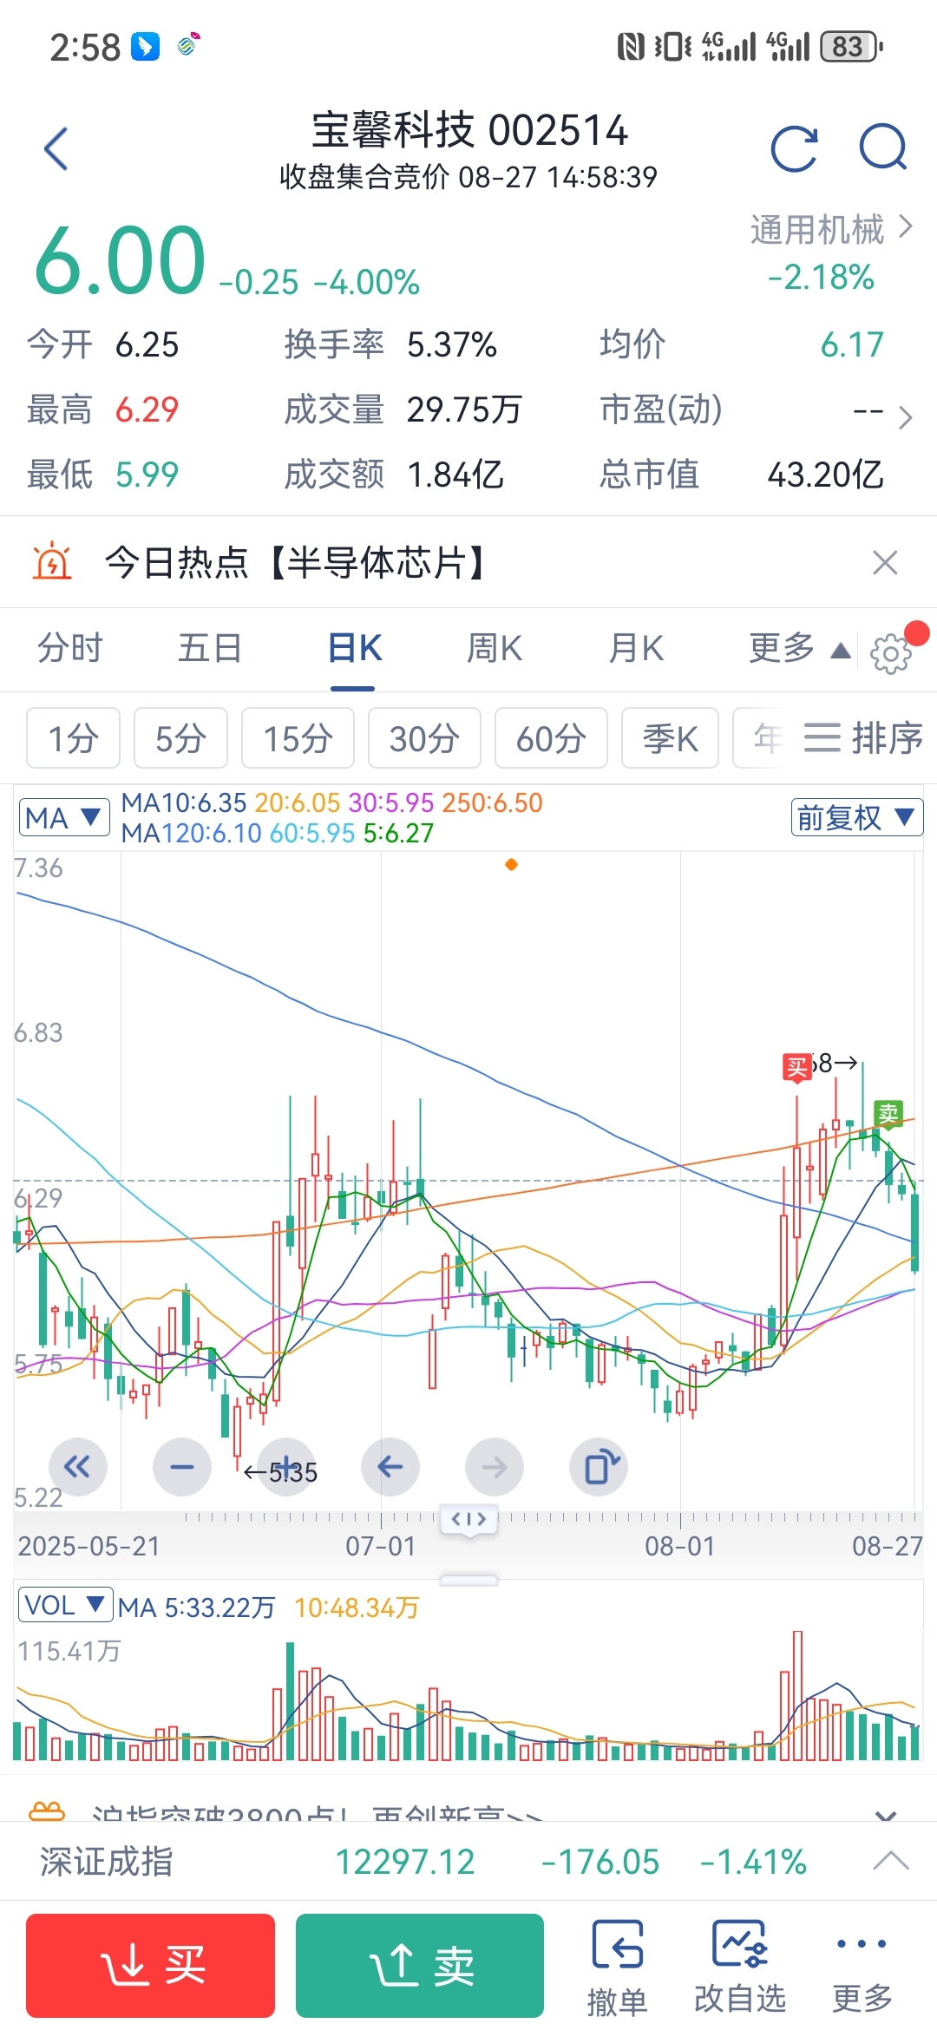Jump to earliest data double-left arrows
Screen dimensions: 937x2030
(77, 1467)
